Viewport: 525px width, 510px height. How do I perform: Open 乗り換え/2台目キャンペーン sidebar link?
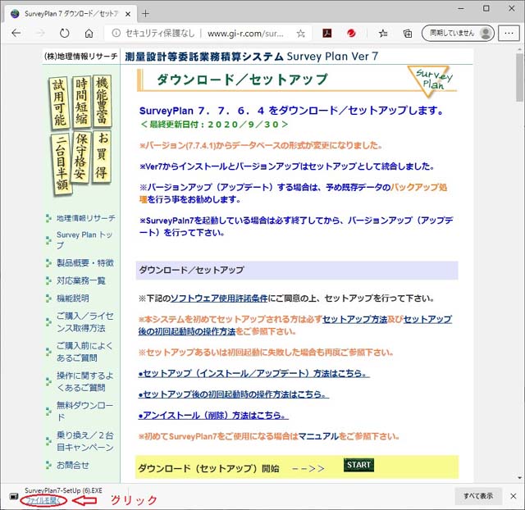pos(84,441)
